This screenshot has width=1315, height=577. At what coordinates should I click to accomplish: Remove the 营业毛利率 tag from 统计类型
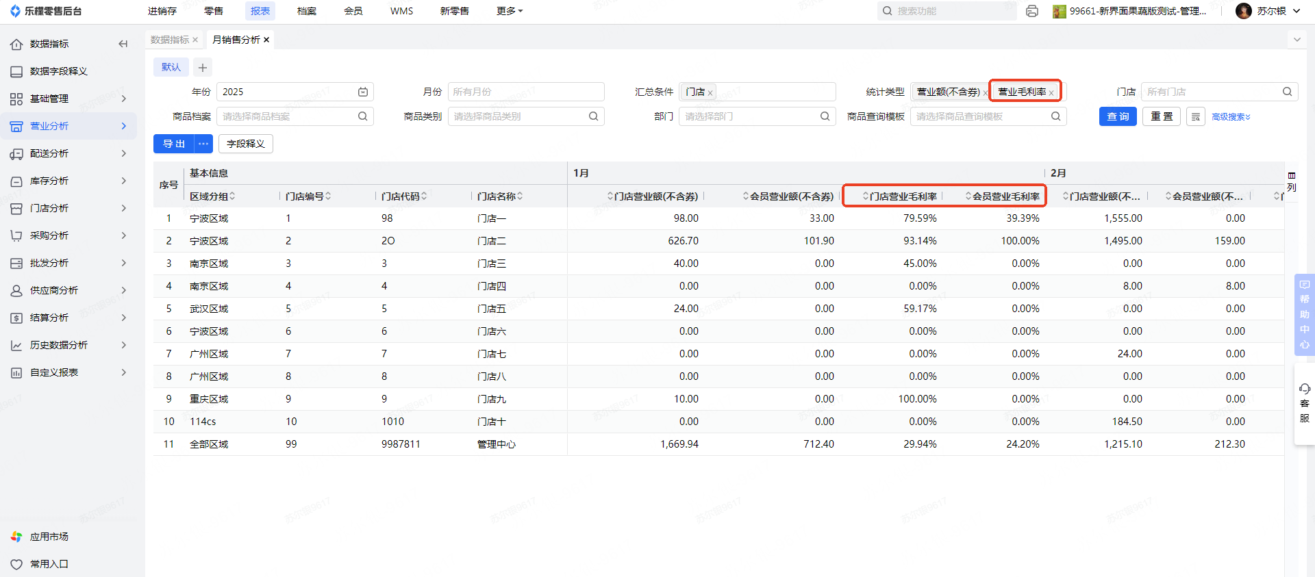pyautogui.click(x=1051, y=93)
